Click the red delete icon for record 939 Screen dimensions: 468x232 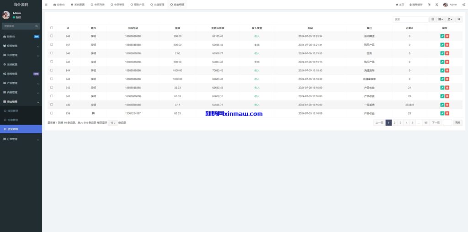point(447,113)
